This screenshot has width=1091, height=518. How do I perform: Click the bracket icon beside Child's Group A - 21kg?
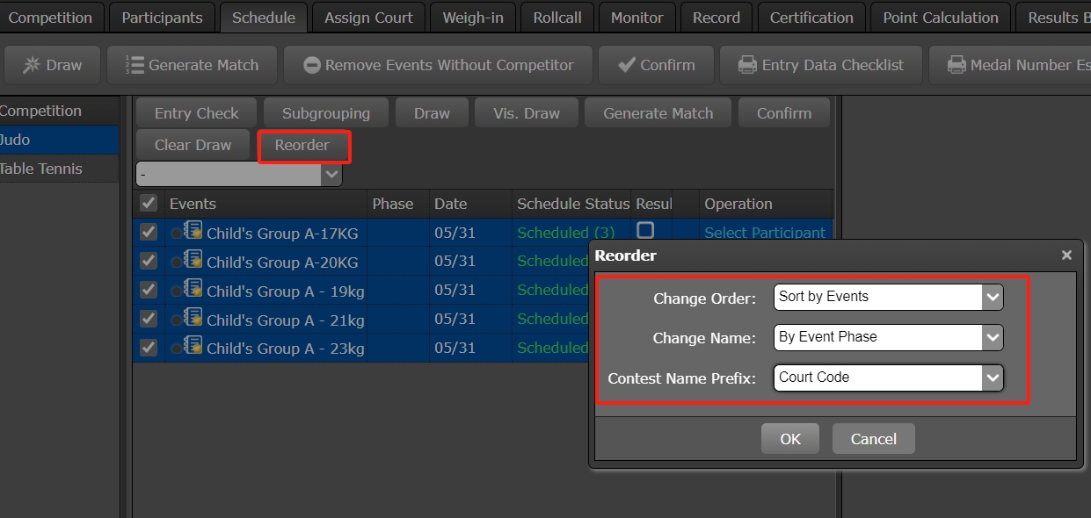tap(193, 319)
